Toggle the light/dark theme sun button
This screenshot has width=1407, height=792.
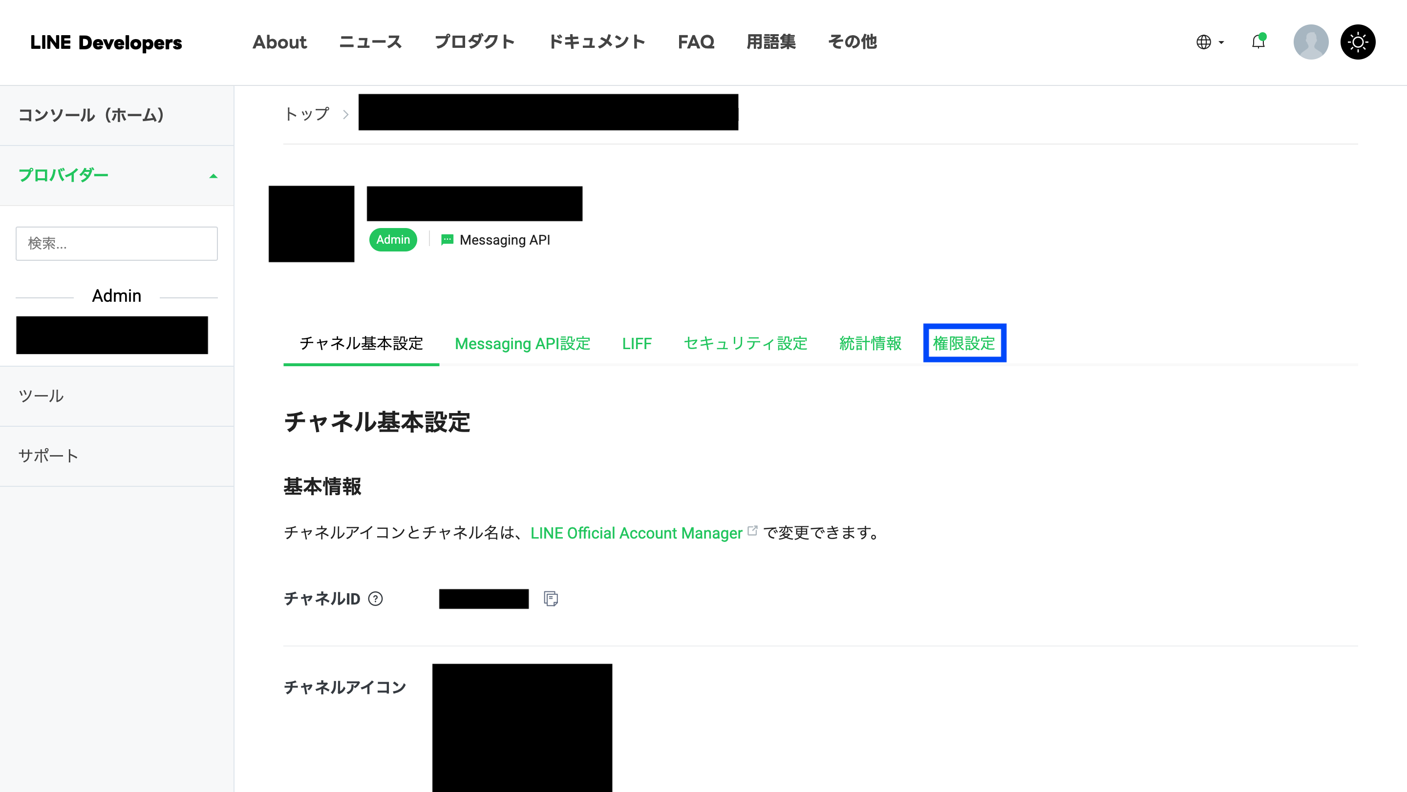tap(1357, 42)
